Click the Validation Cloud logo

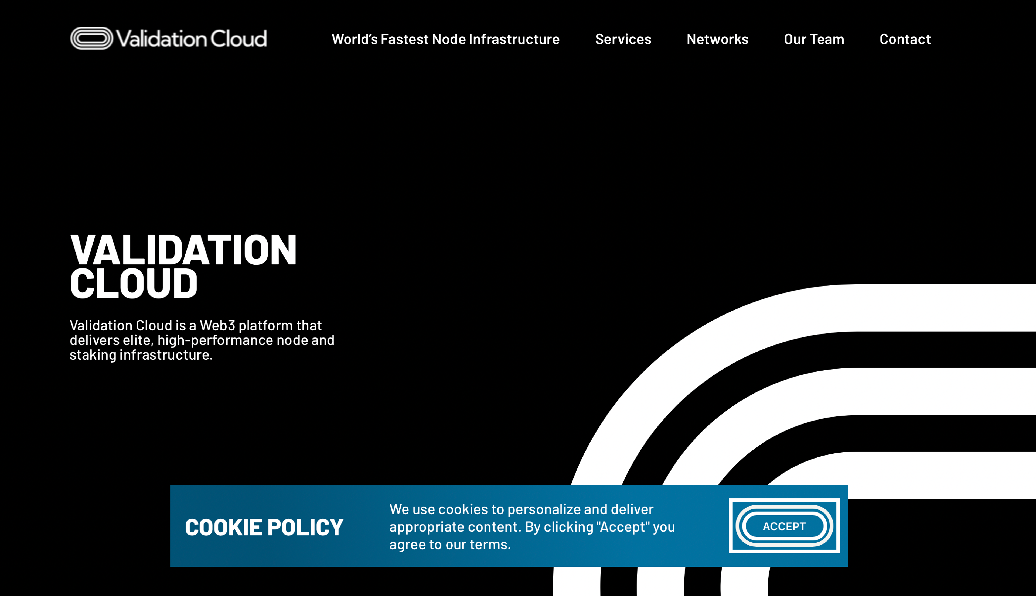click(168, 39)
